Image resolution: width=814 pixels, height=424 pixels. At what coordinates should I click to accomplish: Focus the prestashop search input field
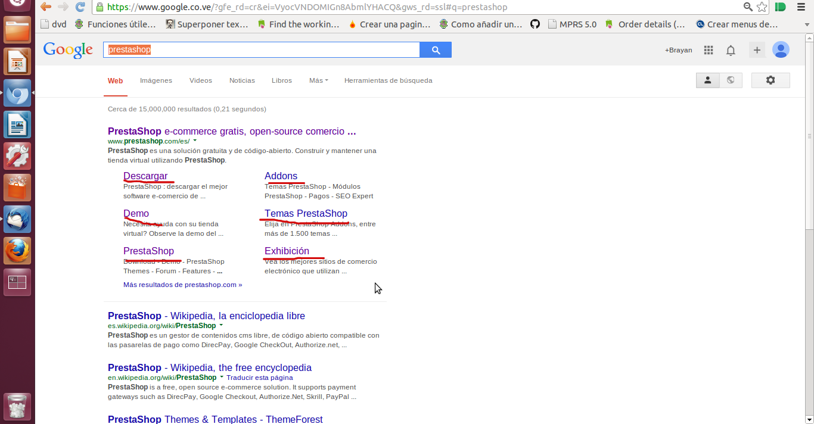pyautogui.click(x=262, y=50)
